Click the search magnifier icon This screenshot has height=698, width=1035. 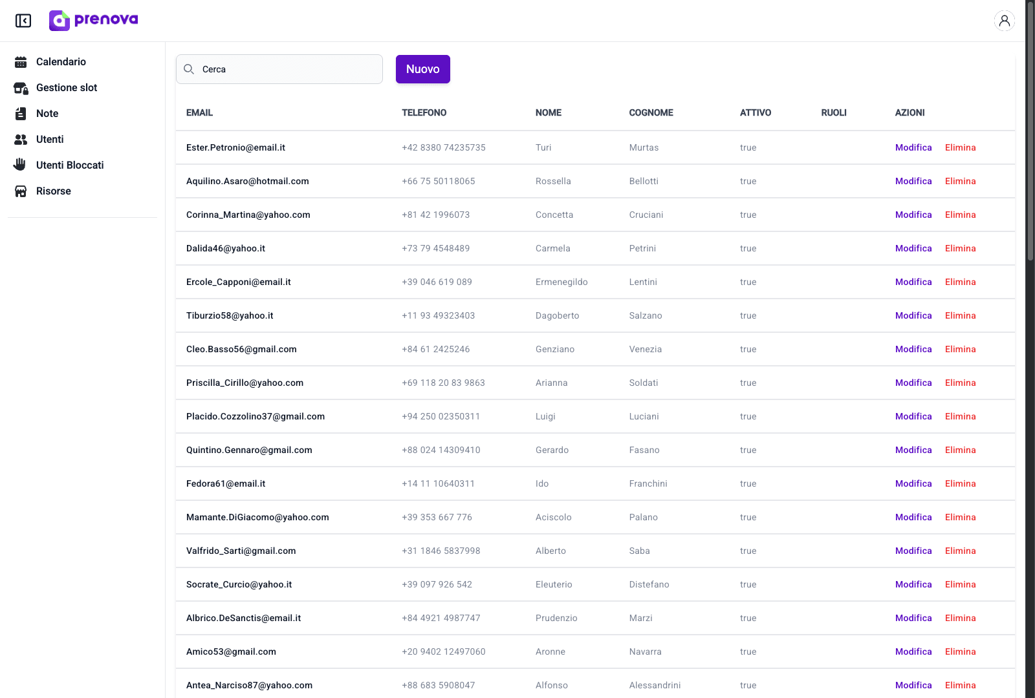(x=189, y=69)
